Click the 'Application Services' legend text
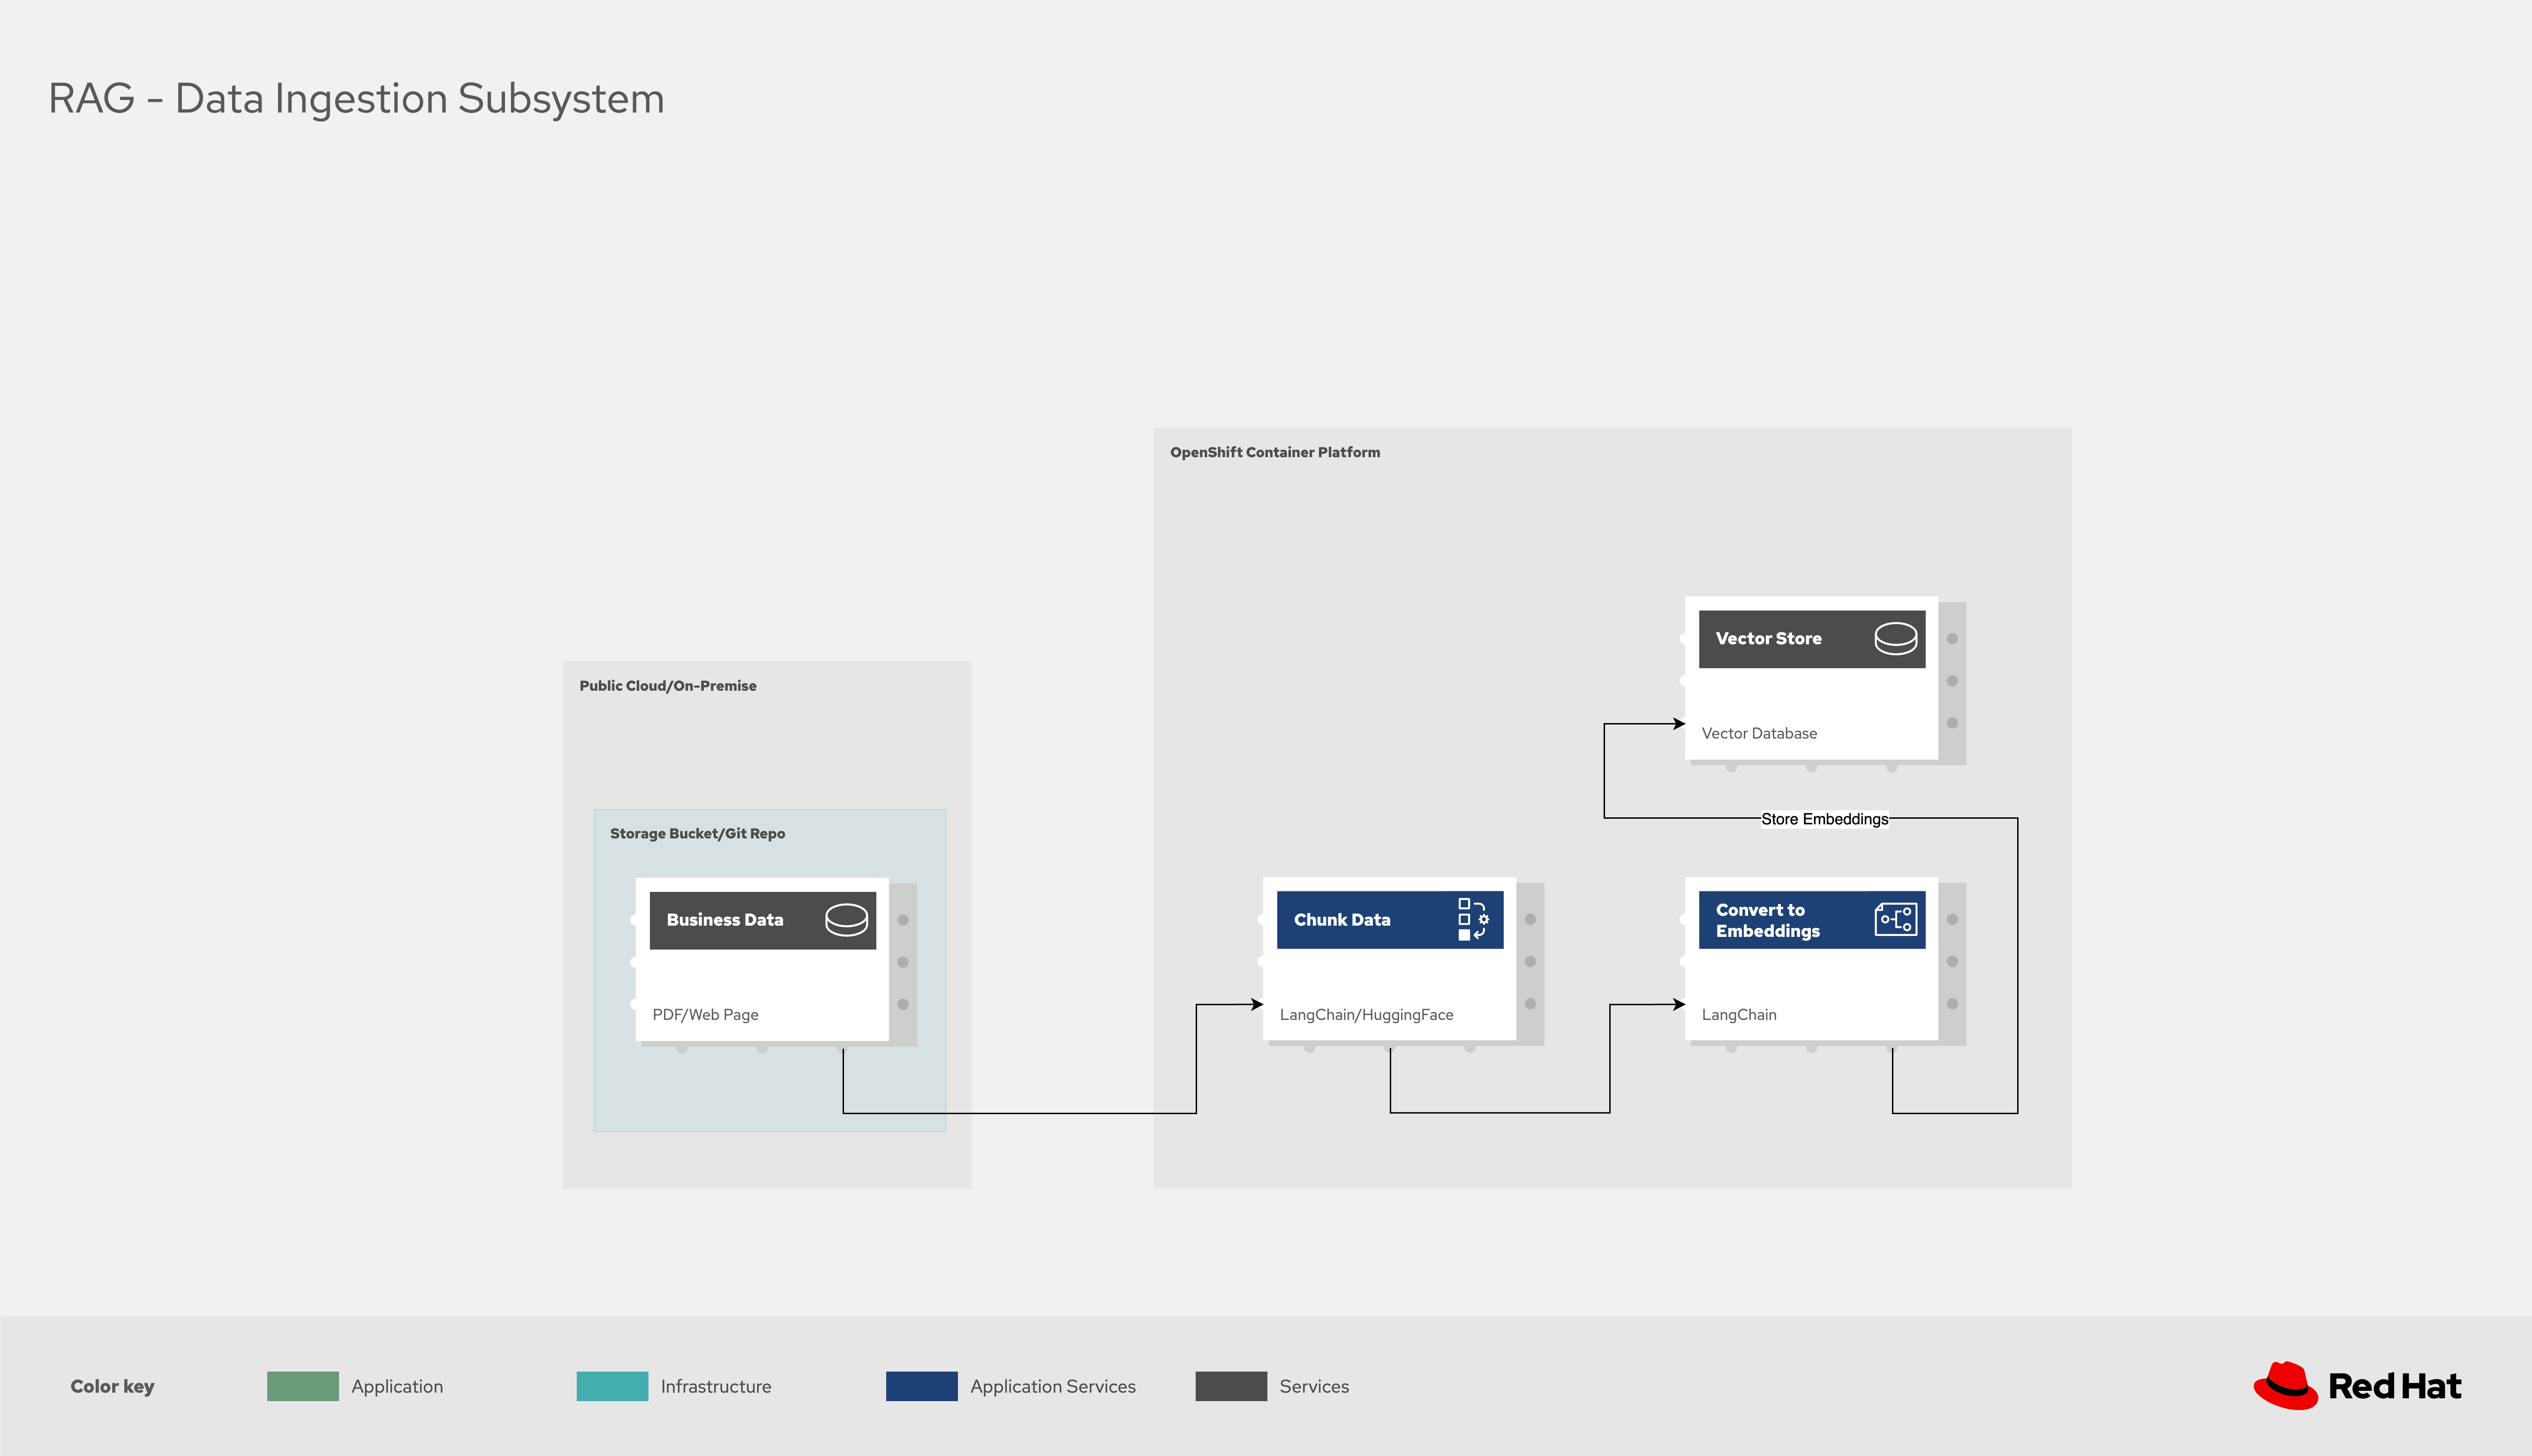Image resolution: width=2532 pixels, height=1456 pixels. click(1053, 1386)
